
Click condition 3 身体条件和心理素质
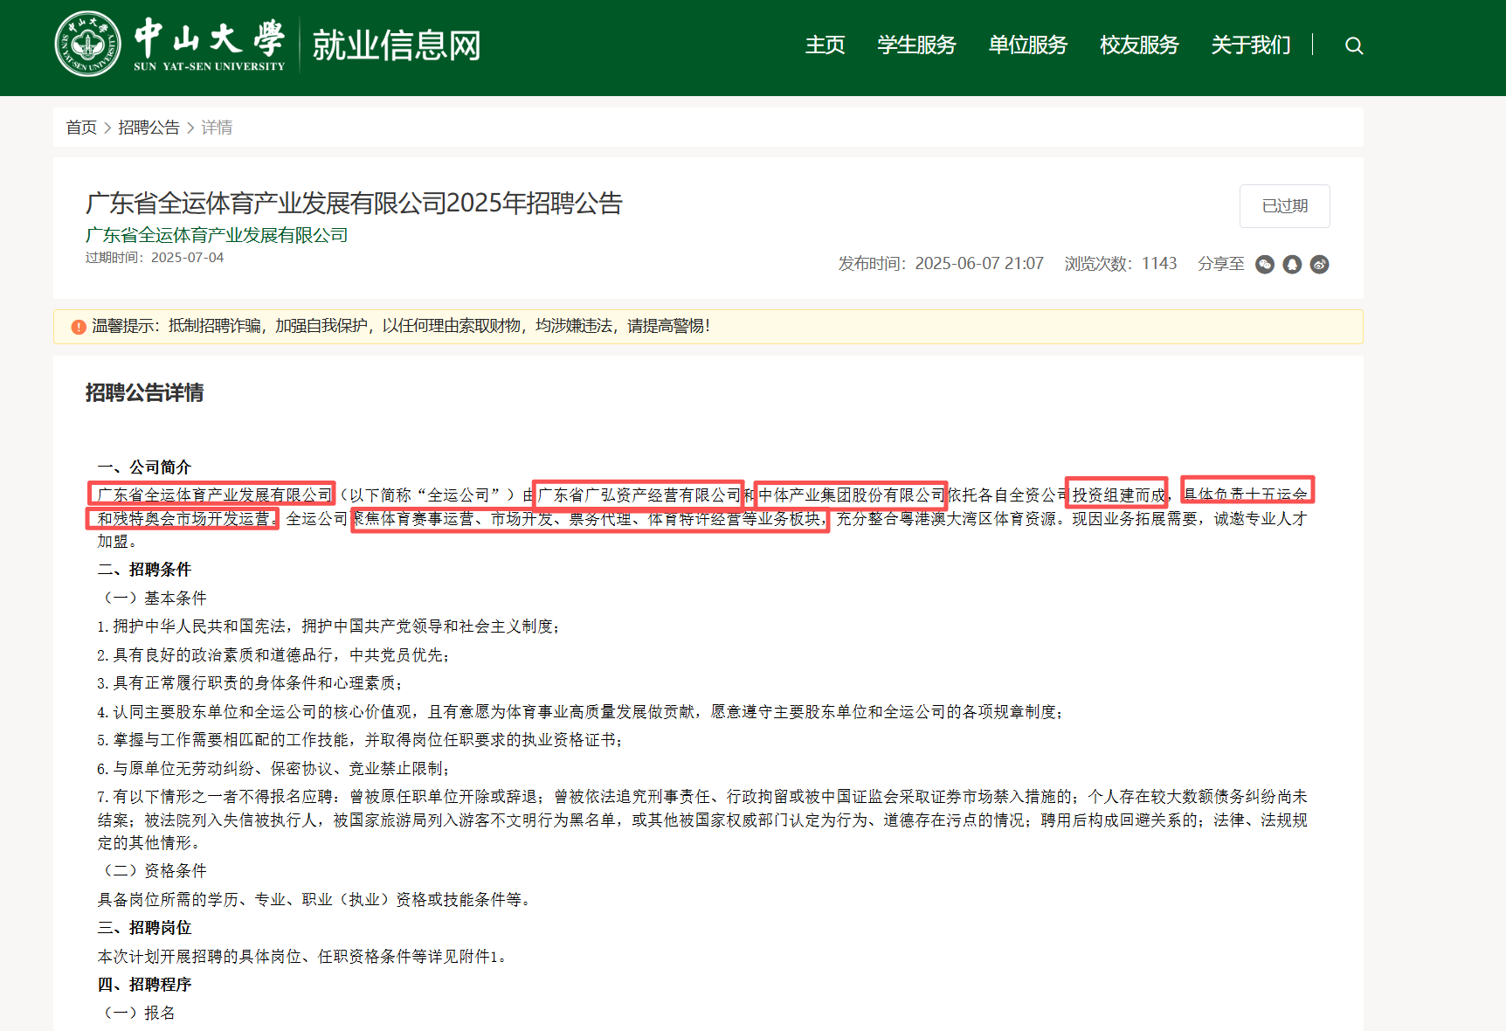tap(250, 683)
